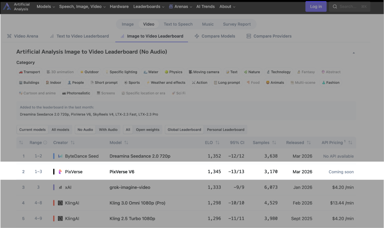
Task: Click the Artificial Analysis logo icon
Action: [7, 7]
